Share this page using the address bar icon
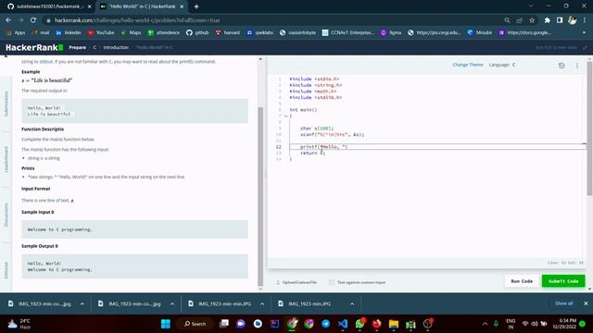This screenshot has width=593, height=333. point(519,20)
